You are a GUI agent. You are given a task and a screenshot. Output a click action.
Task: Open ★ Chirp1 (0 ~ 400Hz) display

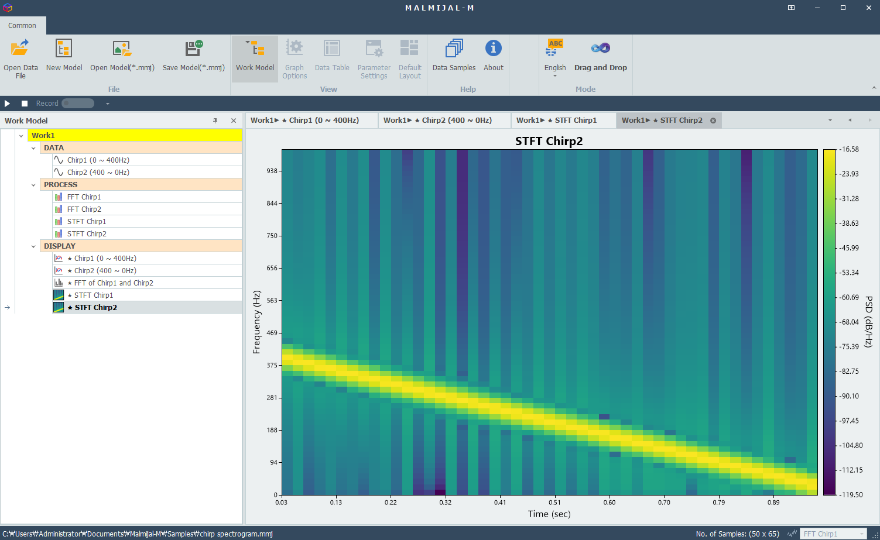tap(147, 259)
